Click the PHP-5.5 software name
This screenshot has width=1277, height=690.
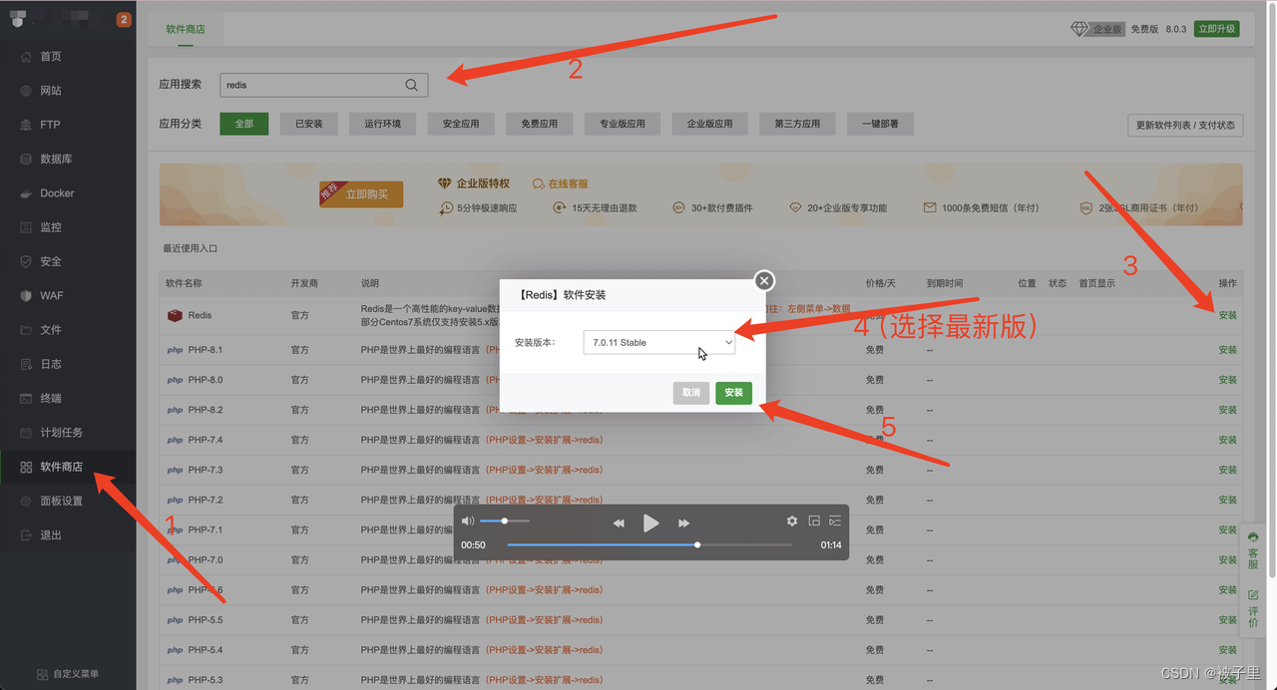pos(205,620)
